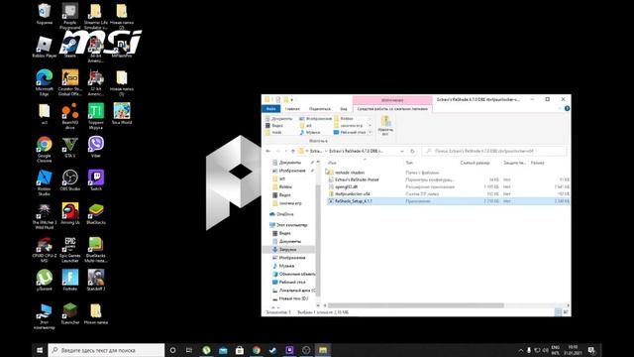Select the Extravi's ReShade-Preset file

(x=357, y=179)
